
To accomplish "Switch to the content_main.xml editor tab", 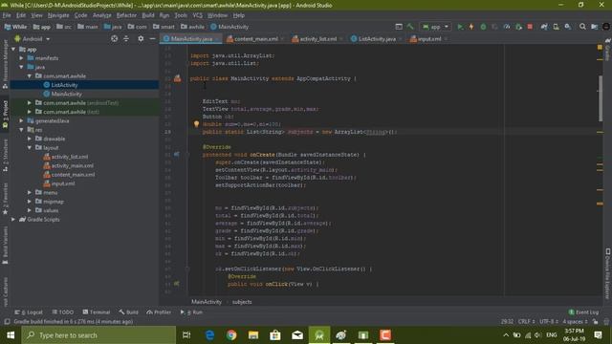I will [255, 38].
